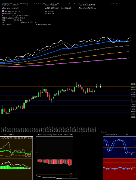Click the 'O: 4061.00' open price
The image size is (136, 180).
tap(66, 8)
